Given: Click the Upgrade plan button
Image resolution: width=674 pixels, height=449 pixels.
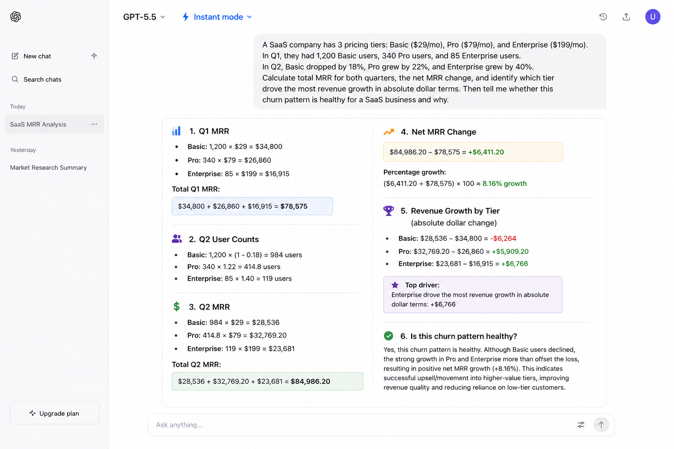Looking at the screenshot, I should click(x=54, y=413).
